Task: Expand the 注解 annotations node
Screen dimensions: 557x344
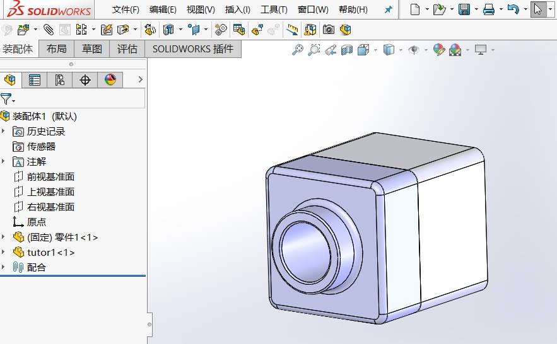Action: 3,162
